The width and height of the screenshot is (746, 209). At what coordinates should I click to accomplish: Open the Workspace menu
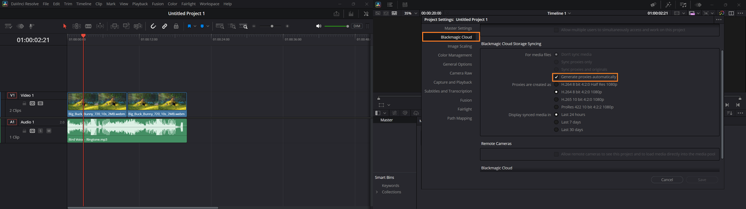(209, 3)
